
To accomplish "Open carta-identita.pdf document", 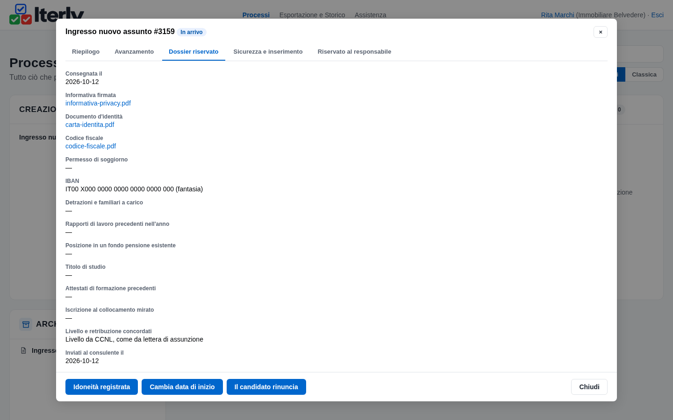I will (90, 125).
